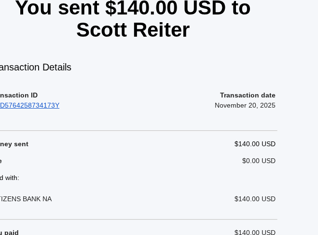Click the November 20, 2025 date

click(x=245, y=105)
